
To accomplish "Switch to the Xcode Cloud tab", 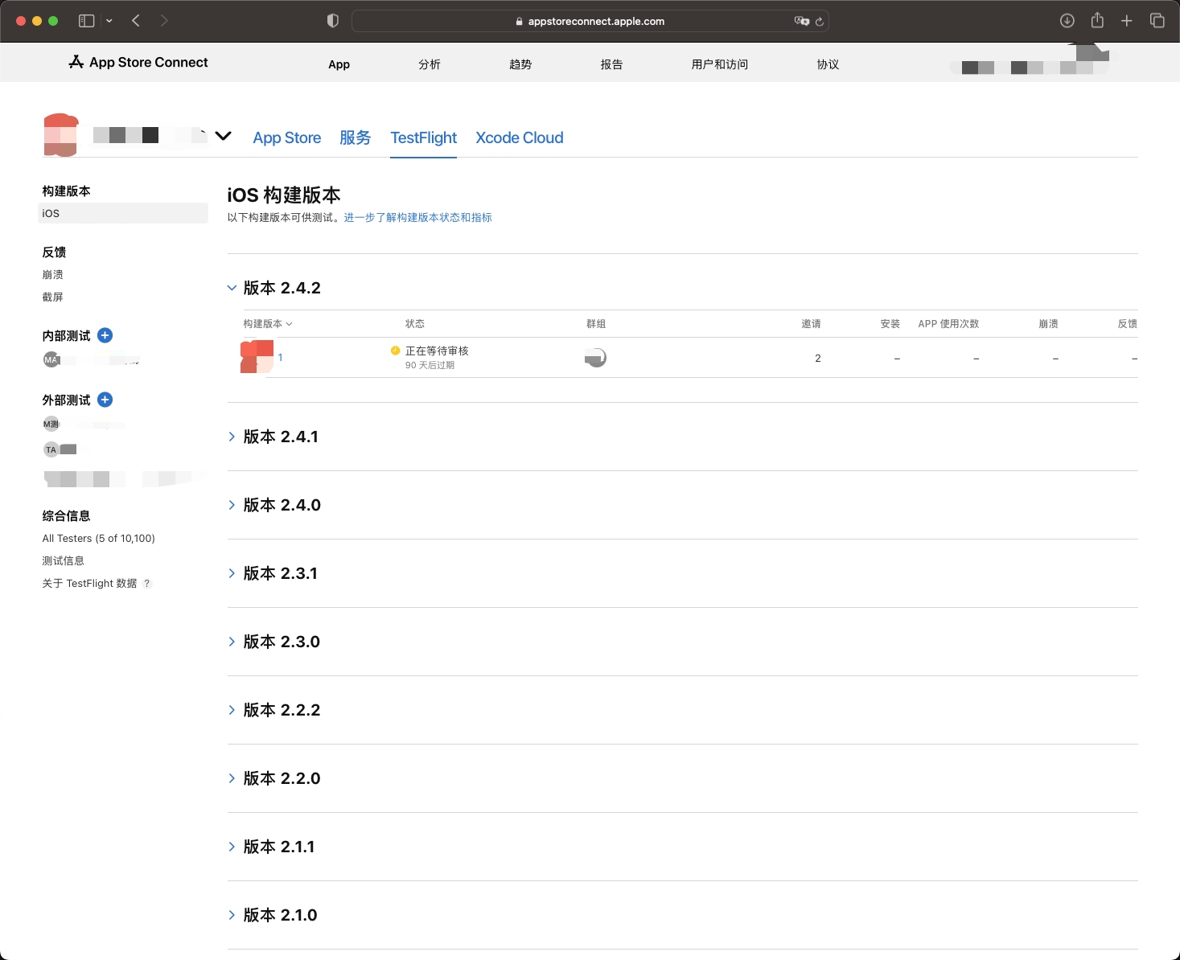I will pos(520,137).
